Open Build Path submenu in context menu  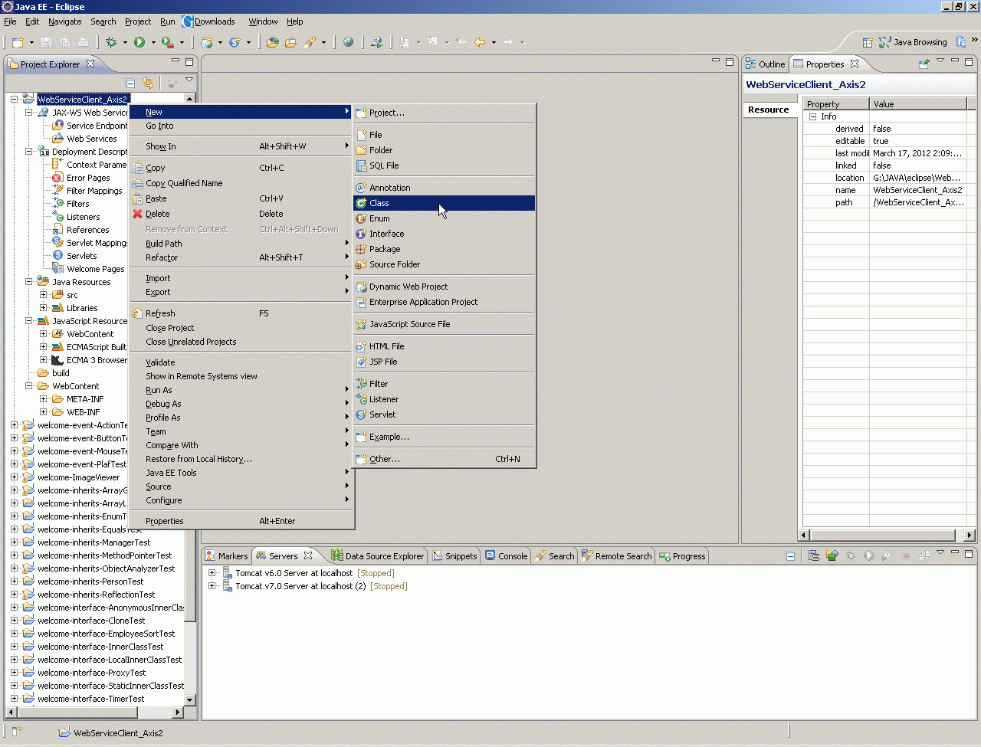241,244
